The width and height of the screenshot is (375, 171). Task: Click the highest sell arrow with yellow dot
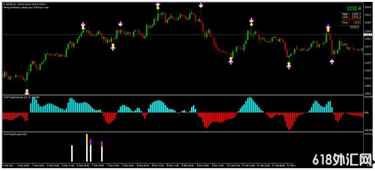pos(158,6)
